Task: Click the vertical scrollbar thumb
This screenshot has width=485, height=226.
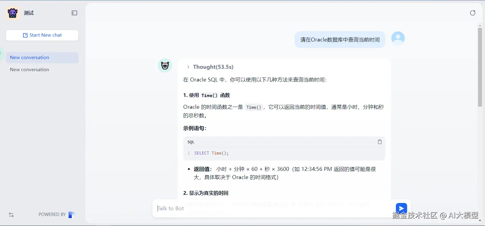Action: point(480,67)
